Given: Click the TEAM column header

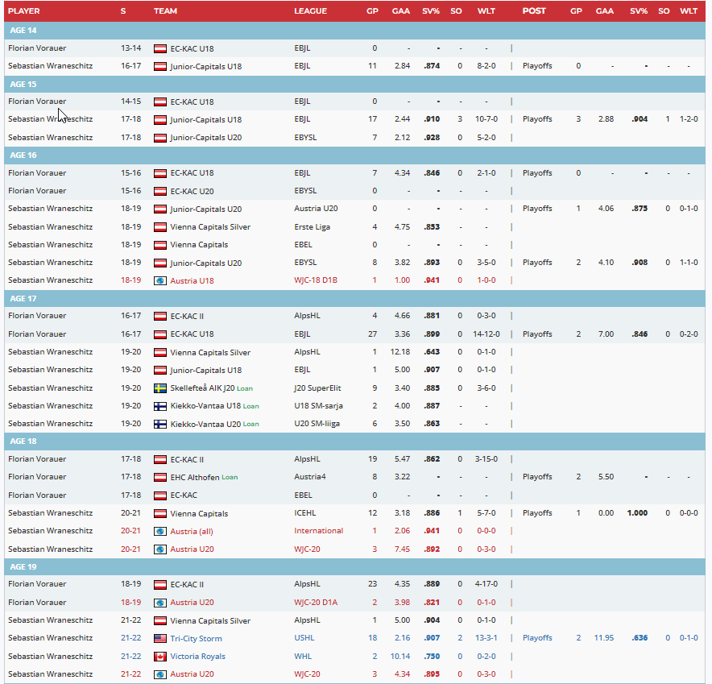Looking at the screenshot, I should [x=165, y=11].
